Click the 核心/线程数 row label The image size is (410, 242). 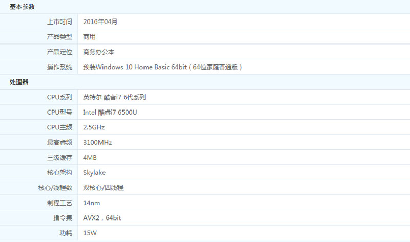(x=55, y=188)
